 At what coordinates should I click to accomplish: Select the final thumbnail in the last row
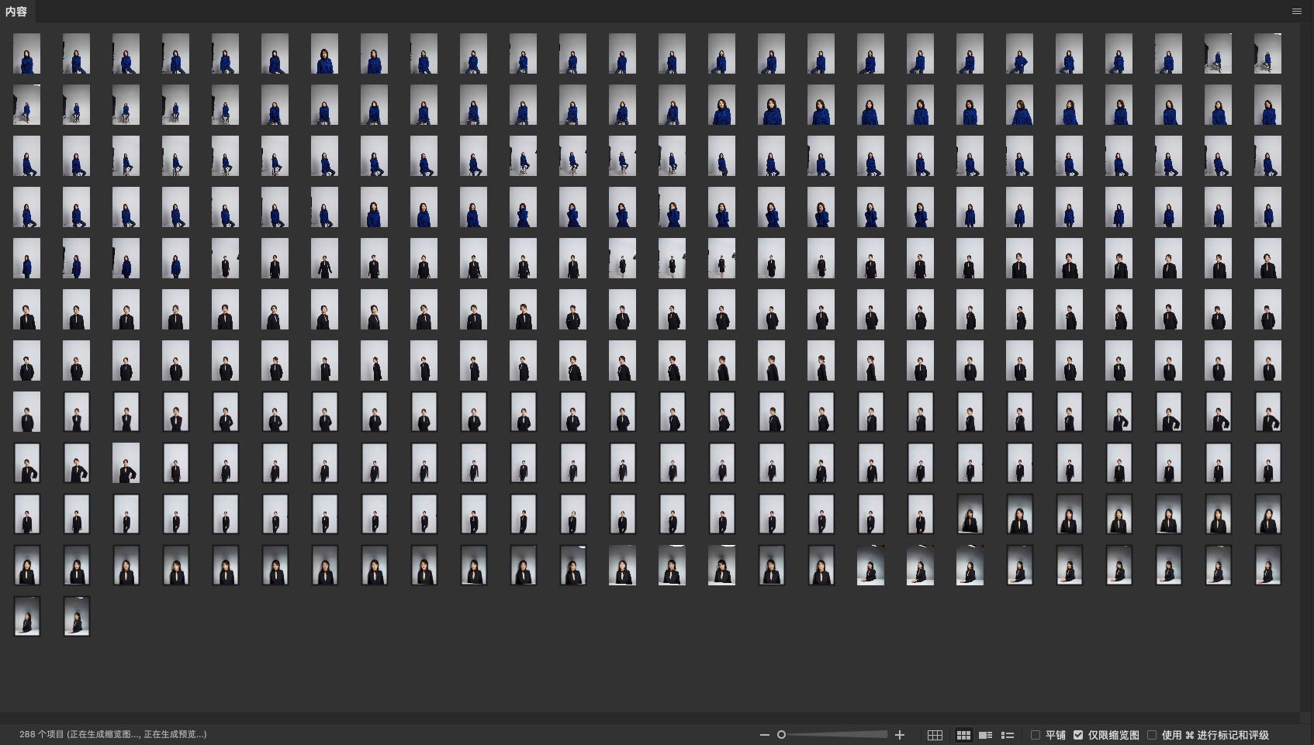(x=76, y=616)
